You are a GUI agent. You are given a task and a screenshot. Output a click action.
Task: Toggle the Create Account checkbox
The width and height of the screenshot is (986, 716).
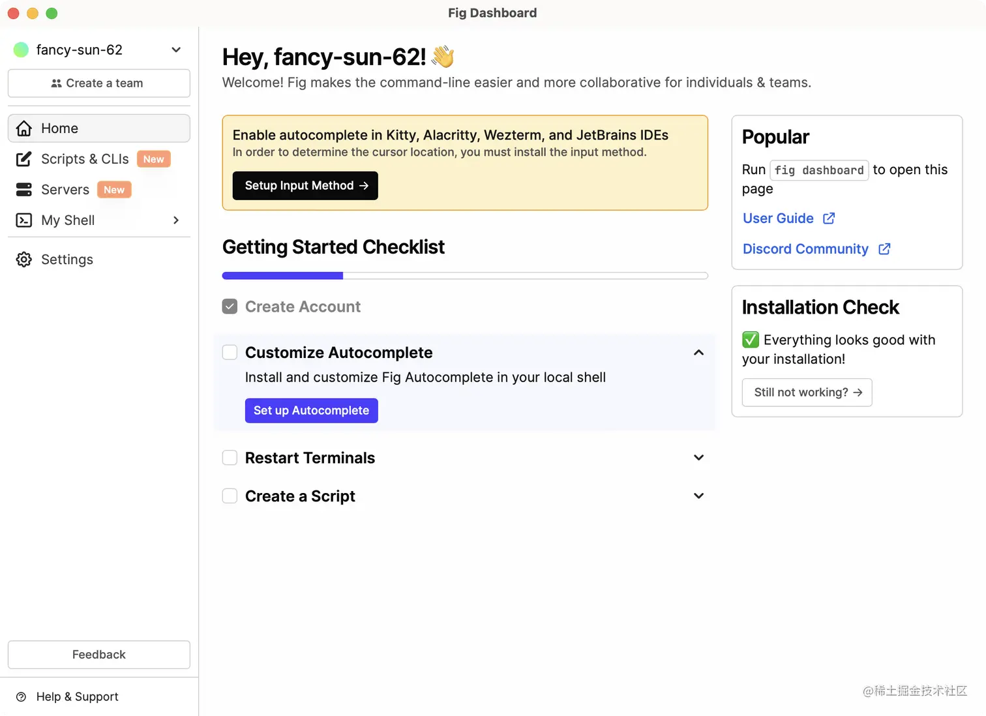point(230,306)
